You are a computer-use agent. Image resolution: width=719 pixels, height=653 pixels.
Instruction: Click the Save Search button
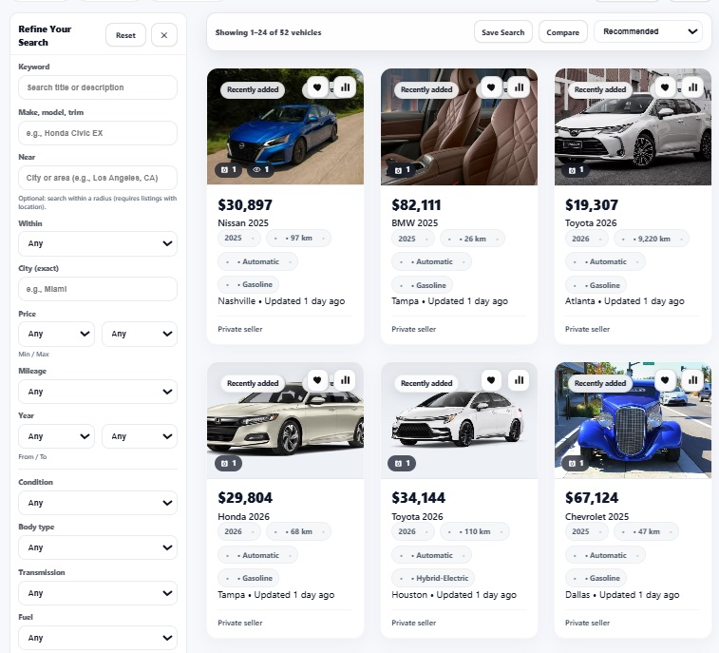503,32
